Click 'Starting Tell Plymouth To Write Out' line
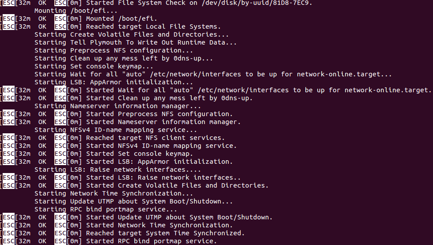The image size is (433, 245). pyautogui.click(x=135, y=42)
